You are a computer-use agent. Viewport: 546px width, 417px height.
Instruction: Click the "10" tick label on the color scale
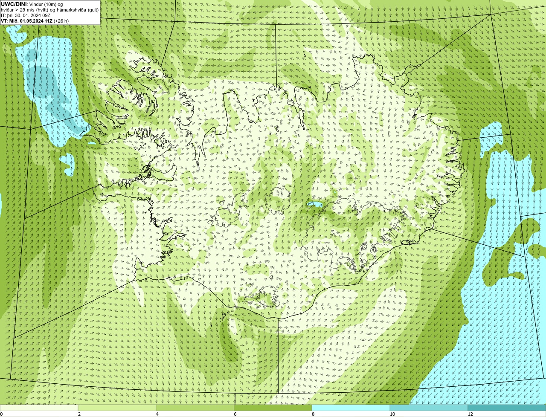(392, 414)
